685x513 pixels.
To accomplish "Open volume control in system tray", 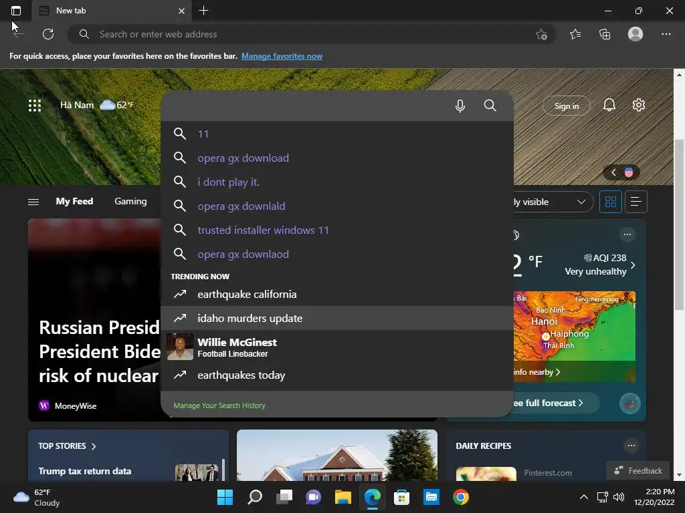I will [x=619, y=497].
